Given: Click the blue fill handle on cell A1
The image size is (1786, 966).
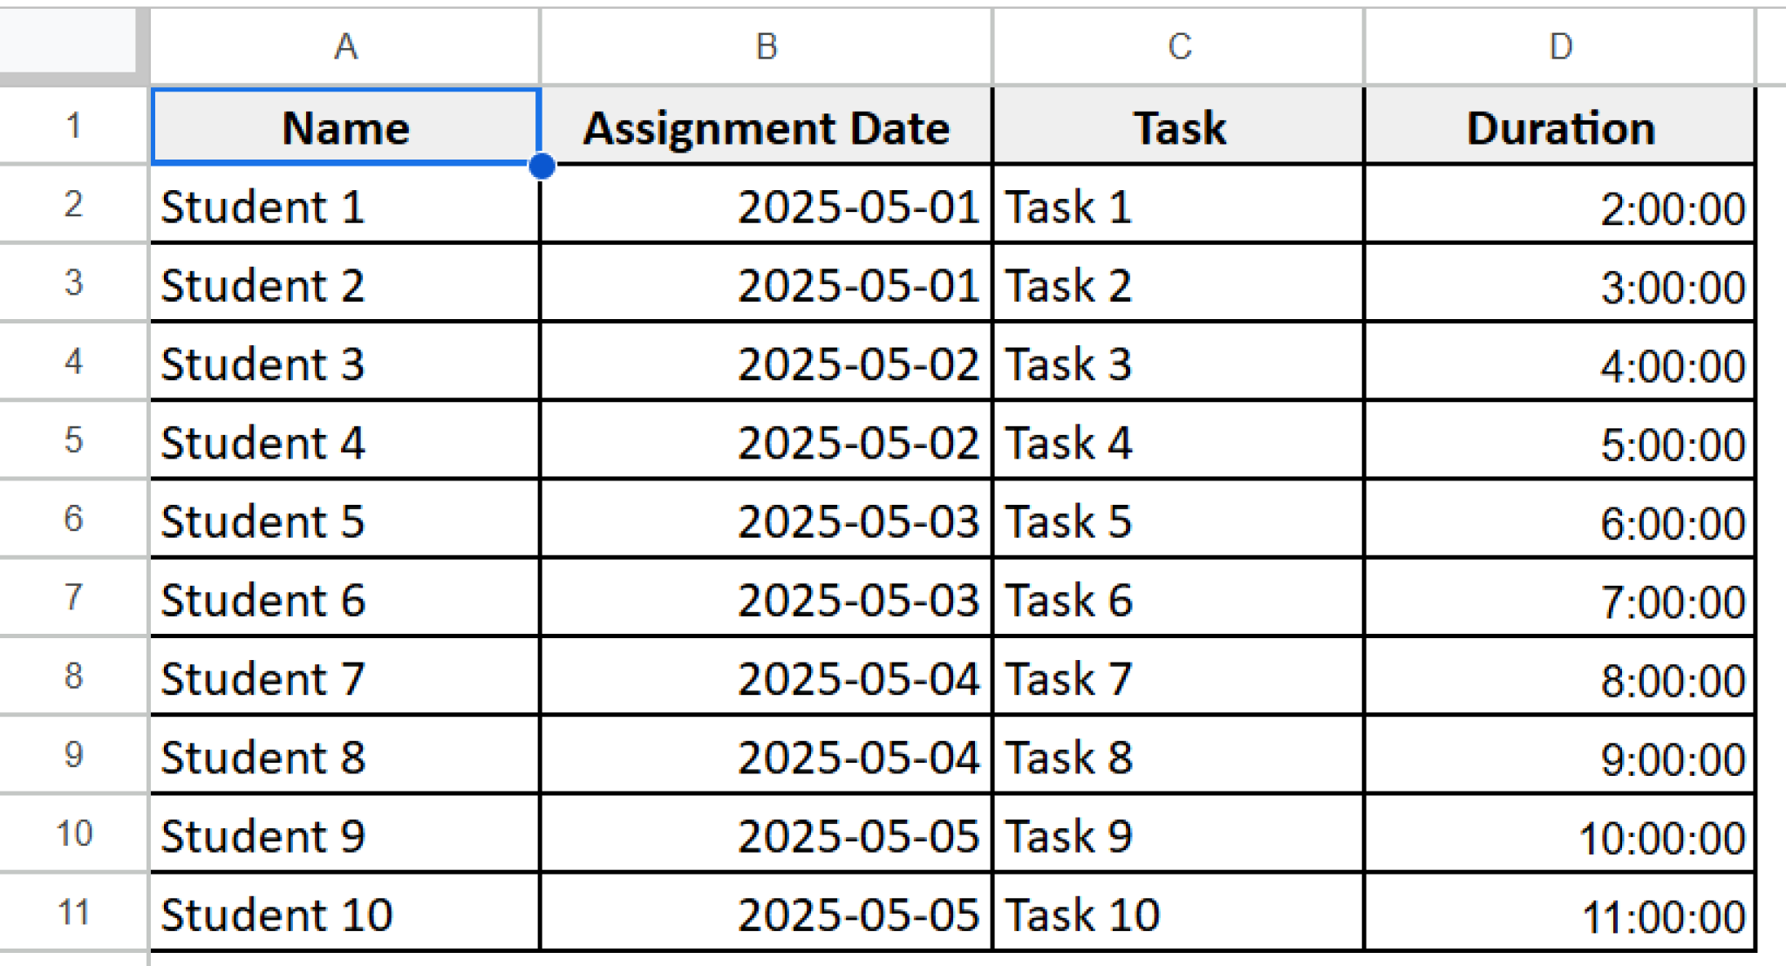Looking at the screenshot, I should 542,166.
